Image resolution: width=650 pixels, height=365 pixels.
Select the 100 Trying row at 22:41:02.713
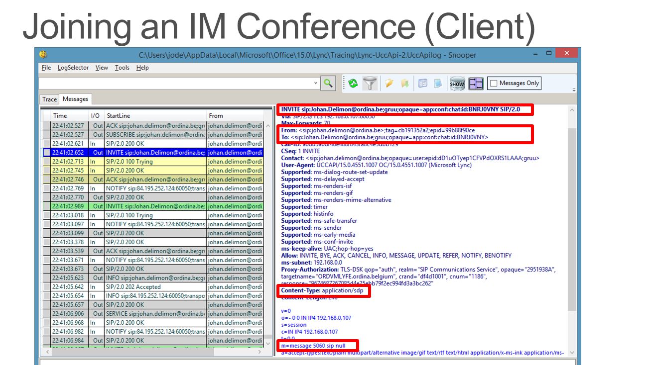[153, 162]
